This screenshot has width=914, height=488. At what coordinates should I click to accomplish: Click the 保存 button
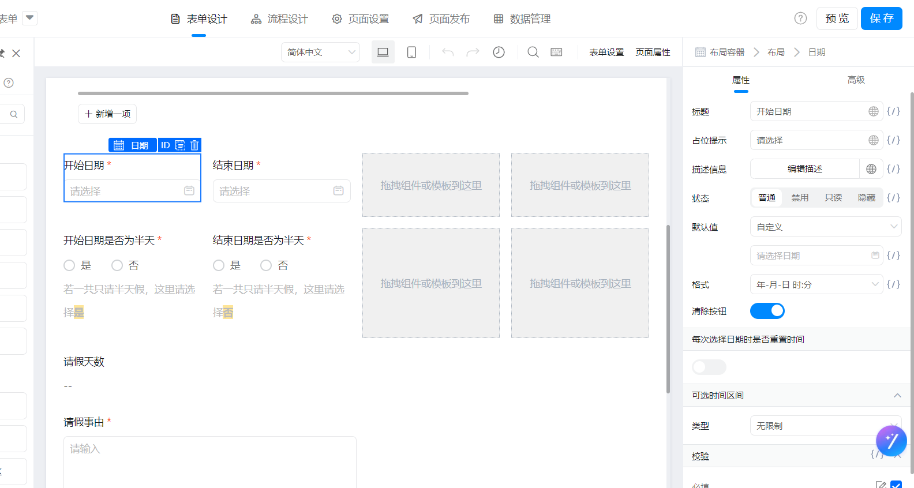point(882,18)
